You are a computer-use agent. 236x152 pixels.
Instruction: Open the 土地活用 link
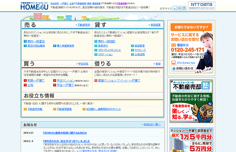(x=140, y=55)
